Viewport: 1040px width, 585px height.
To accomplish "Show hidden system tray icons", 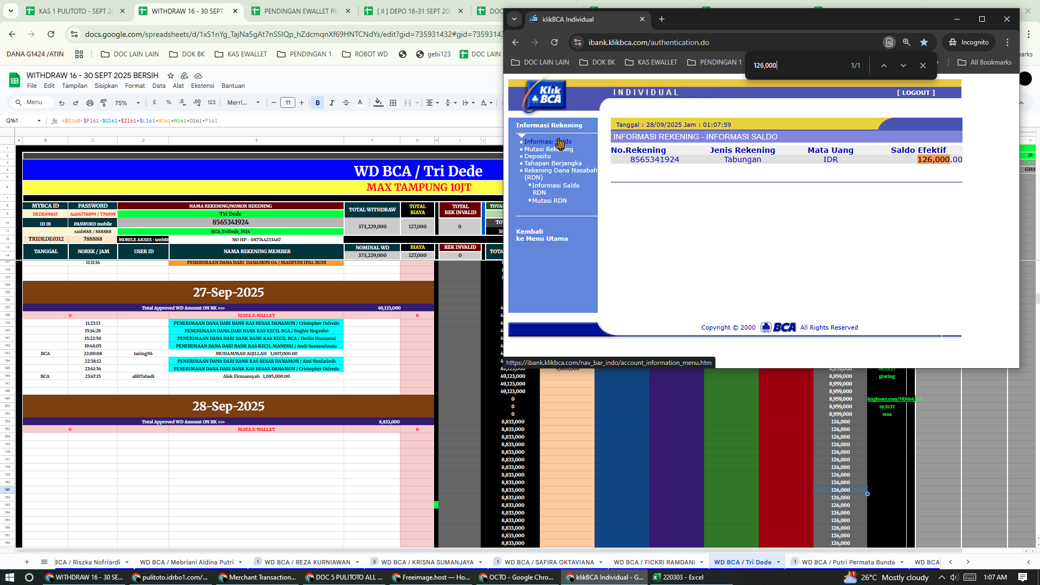I will pos(941,577).
